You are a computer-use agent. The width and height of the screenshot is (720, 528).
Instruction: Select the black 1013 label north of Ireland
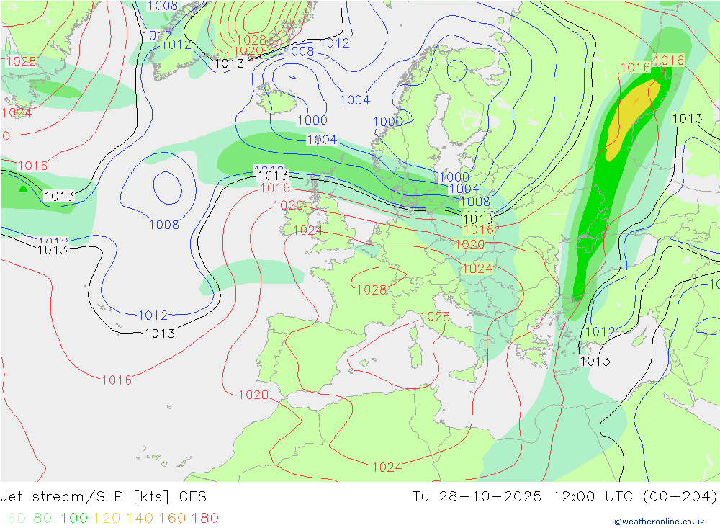coord(273,175)
